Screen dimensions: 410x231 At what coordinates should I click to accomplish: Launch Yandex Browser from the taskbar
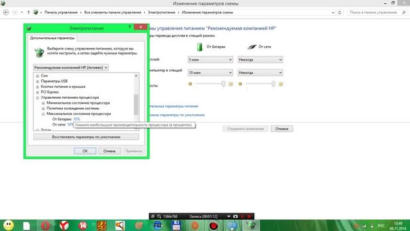pyautogui.click(x=64, y=225)
